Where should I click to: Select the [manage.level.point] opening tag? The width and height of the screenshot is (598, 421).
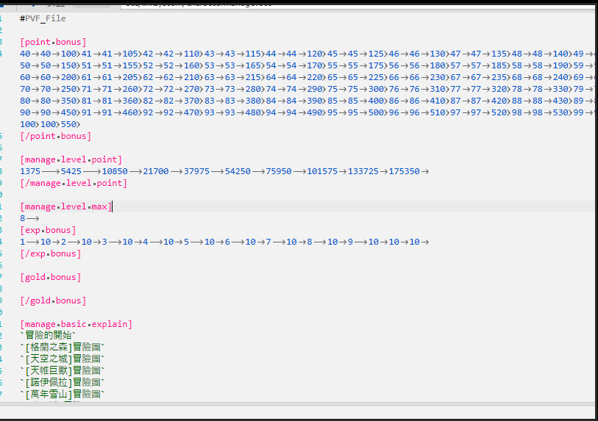71,159
